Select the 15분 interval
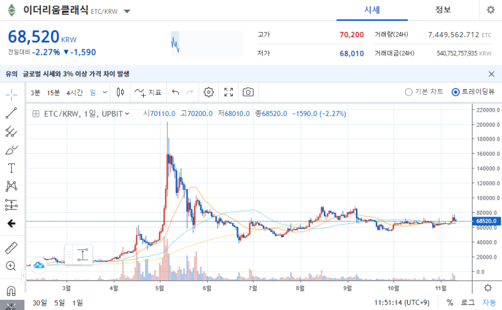This screenshot has width=502, height=310. (53, 92)
